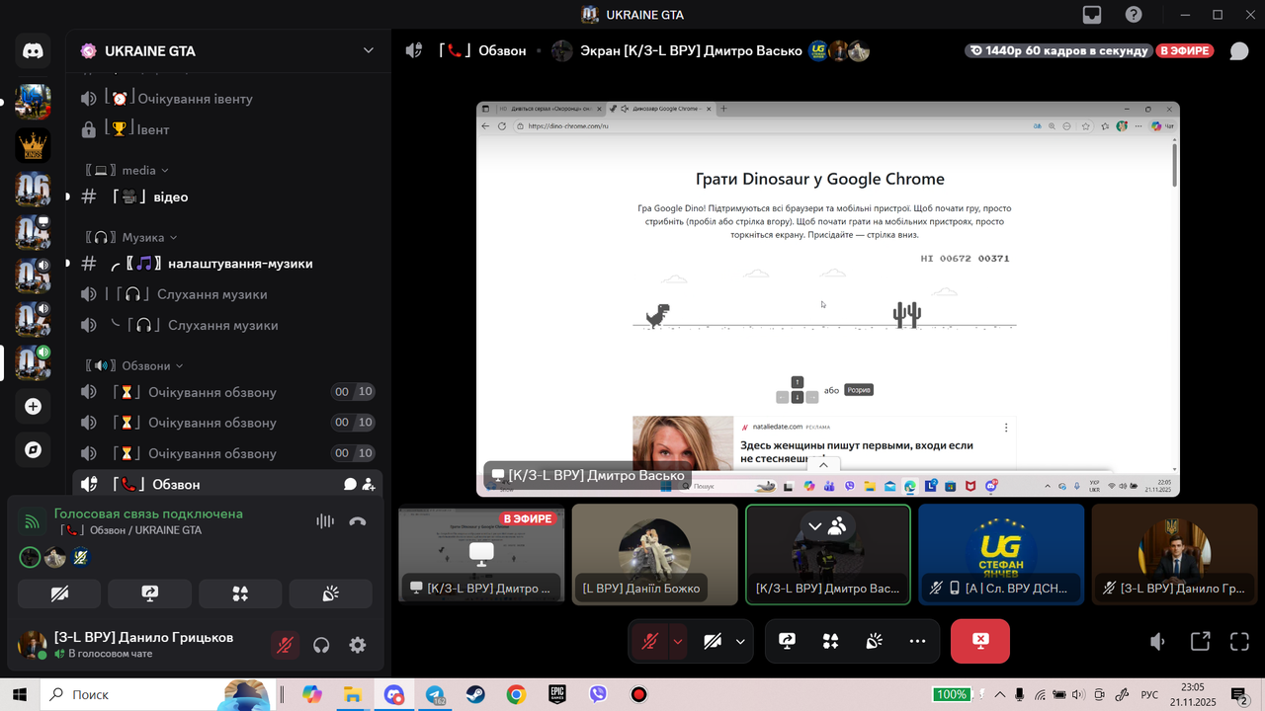Open the відео text channel
Image resolution: width=1265 pixels, height=711 pixels.
point(228,197)
